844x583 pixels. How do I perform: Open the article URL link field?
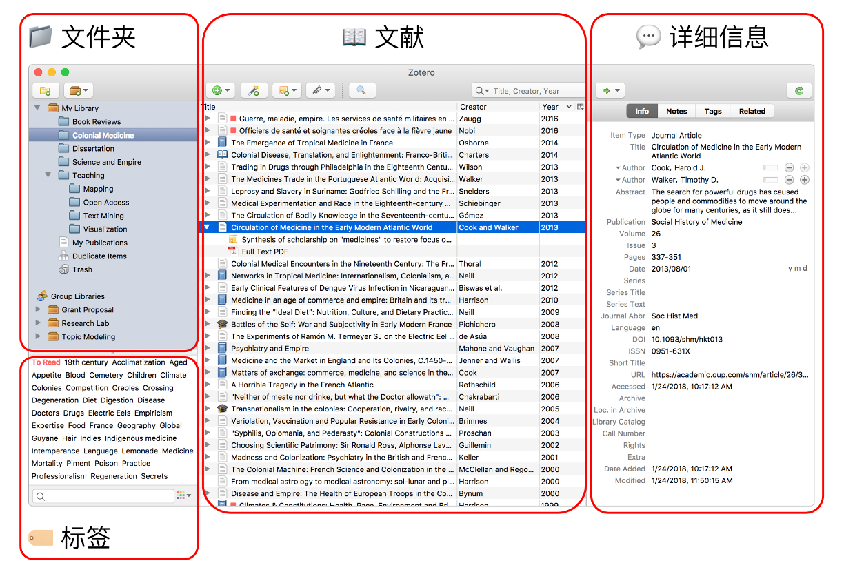point(730,375)
